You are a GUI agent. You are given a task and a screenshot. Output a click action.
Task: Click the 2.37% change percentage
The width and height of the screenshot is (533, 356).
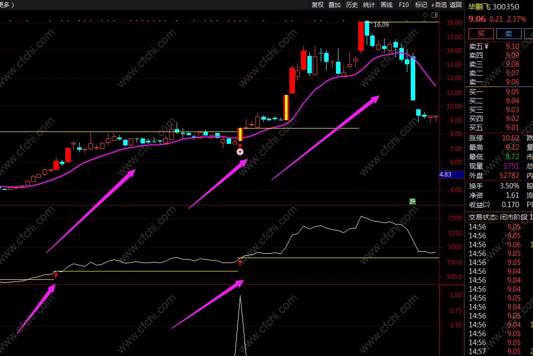516,19
